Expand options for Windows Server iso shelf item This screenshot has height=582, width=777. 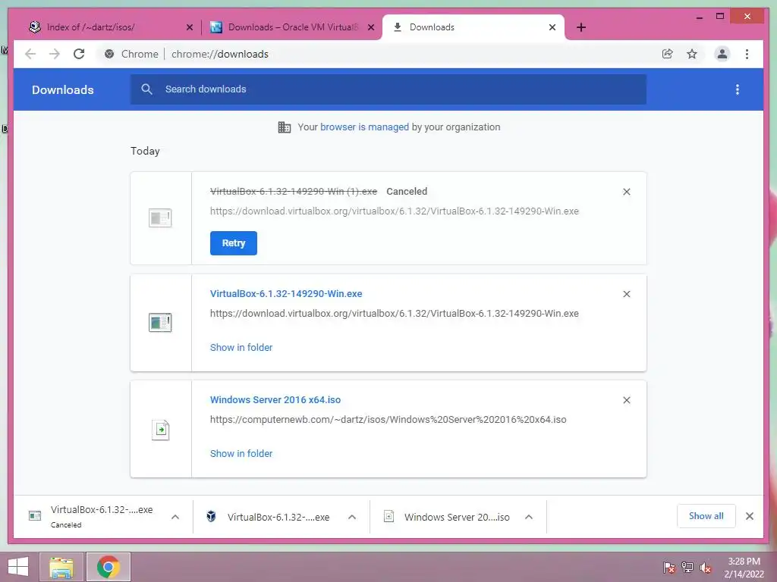tap(529, 517)
